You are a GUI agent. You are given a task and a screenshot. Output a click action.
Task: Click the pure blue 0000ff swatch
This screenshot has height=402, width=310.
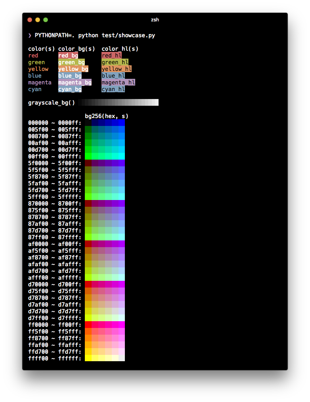tap(122, 123)
